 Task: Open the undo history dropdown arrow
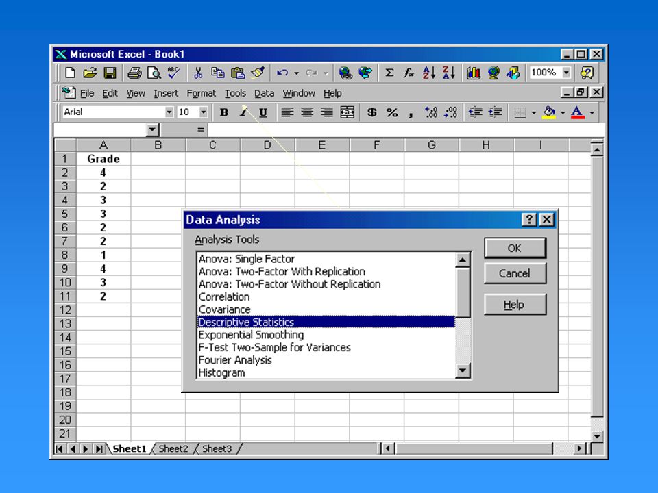pos(296,73)
